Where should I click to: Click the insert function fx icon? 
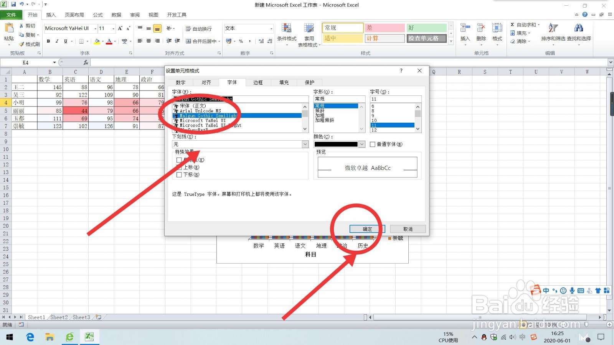pyautogui.click(x=86, y=62)
